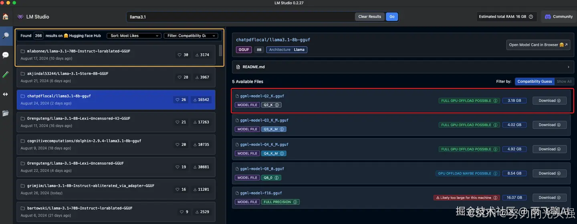This screenshot has height=224, width=577.
Task: Open the Sort: Most Likes dropdown
Action: (x=134, y=36)
